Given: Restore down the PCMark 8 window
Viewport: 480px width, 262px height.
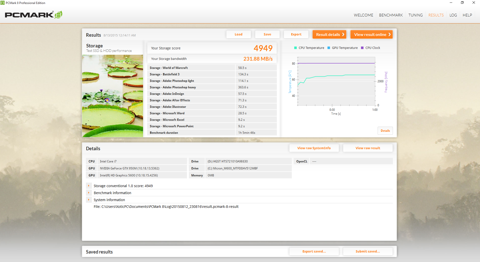Looking at the screenshot, I should pos(462,3).
